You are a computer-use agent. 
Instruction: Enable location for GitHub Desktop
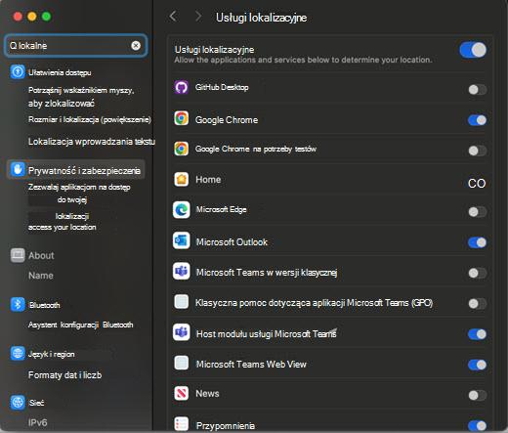[x=478, y=89]
